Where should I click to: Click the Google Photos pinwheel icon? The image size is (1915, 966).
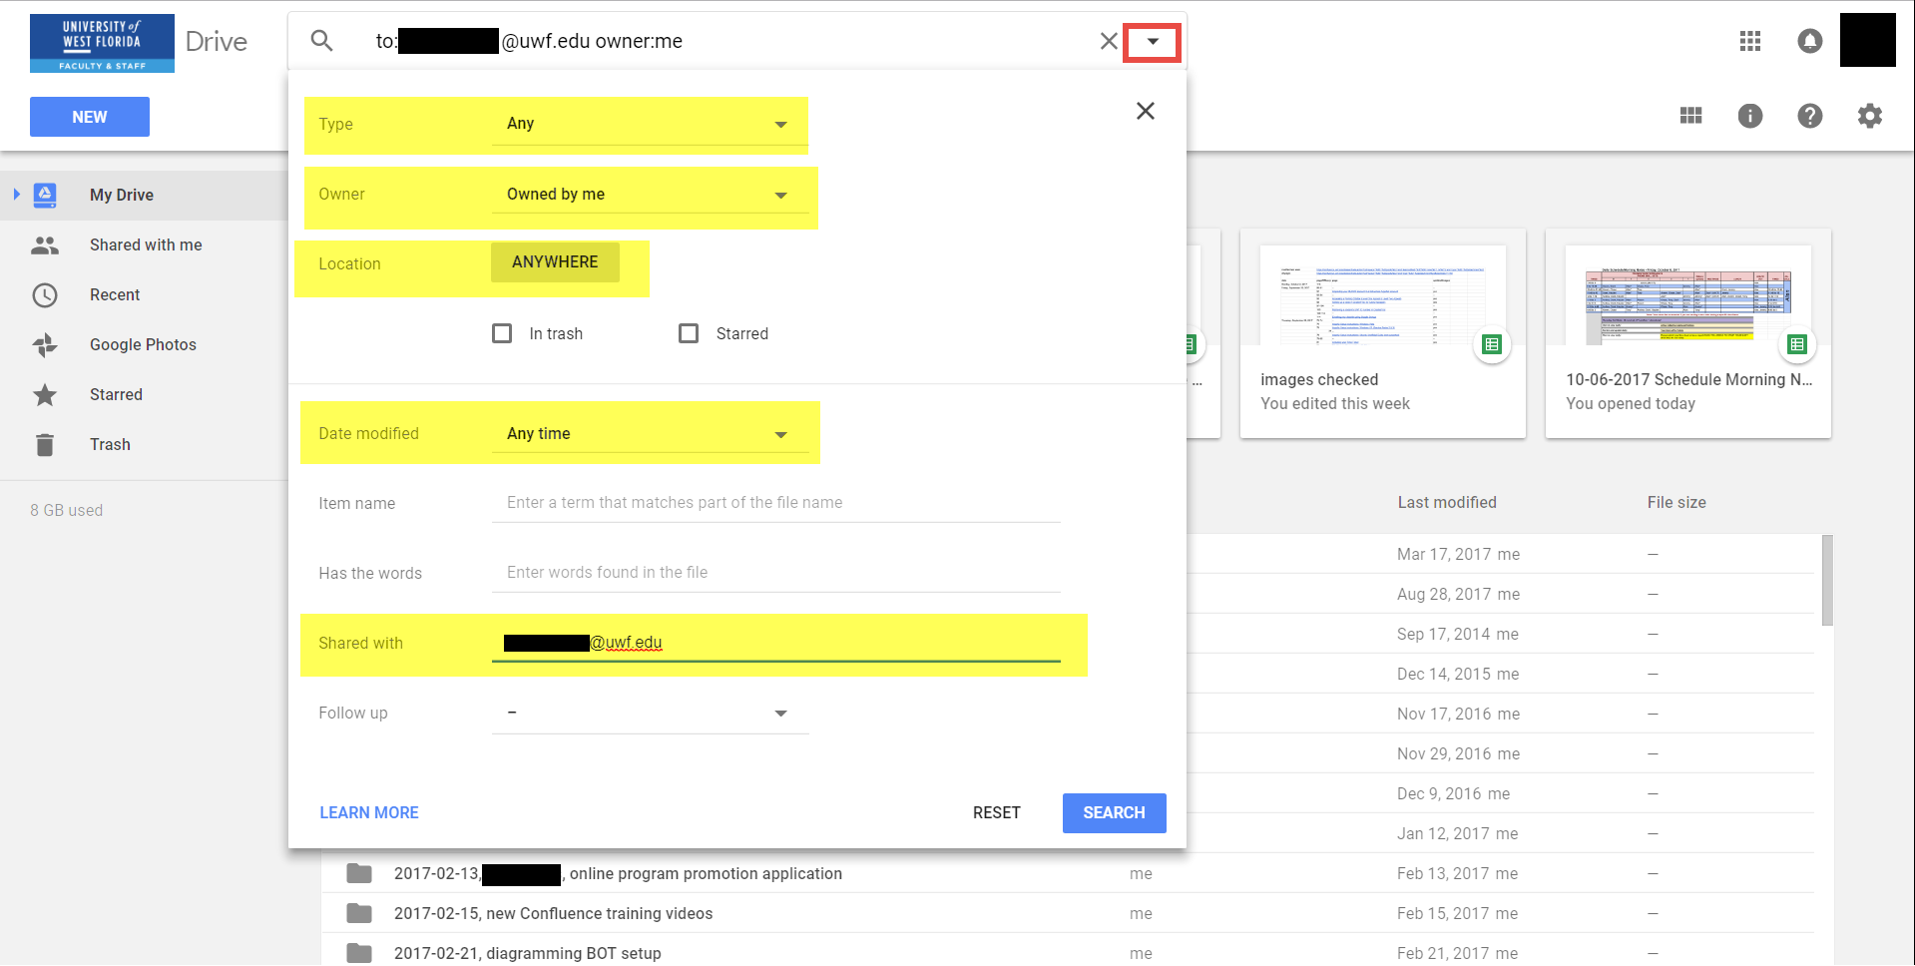[x=45, y=344]
